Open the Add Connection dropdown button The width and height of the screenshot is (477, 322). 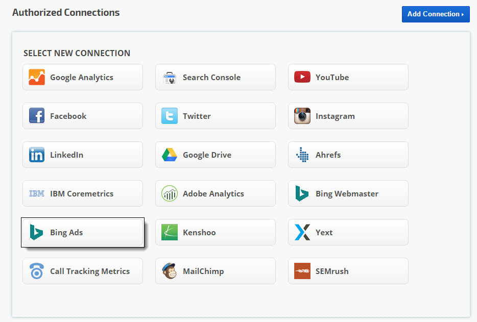point(436,14)
